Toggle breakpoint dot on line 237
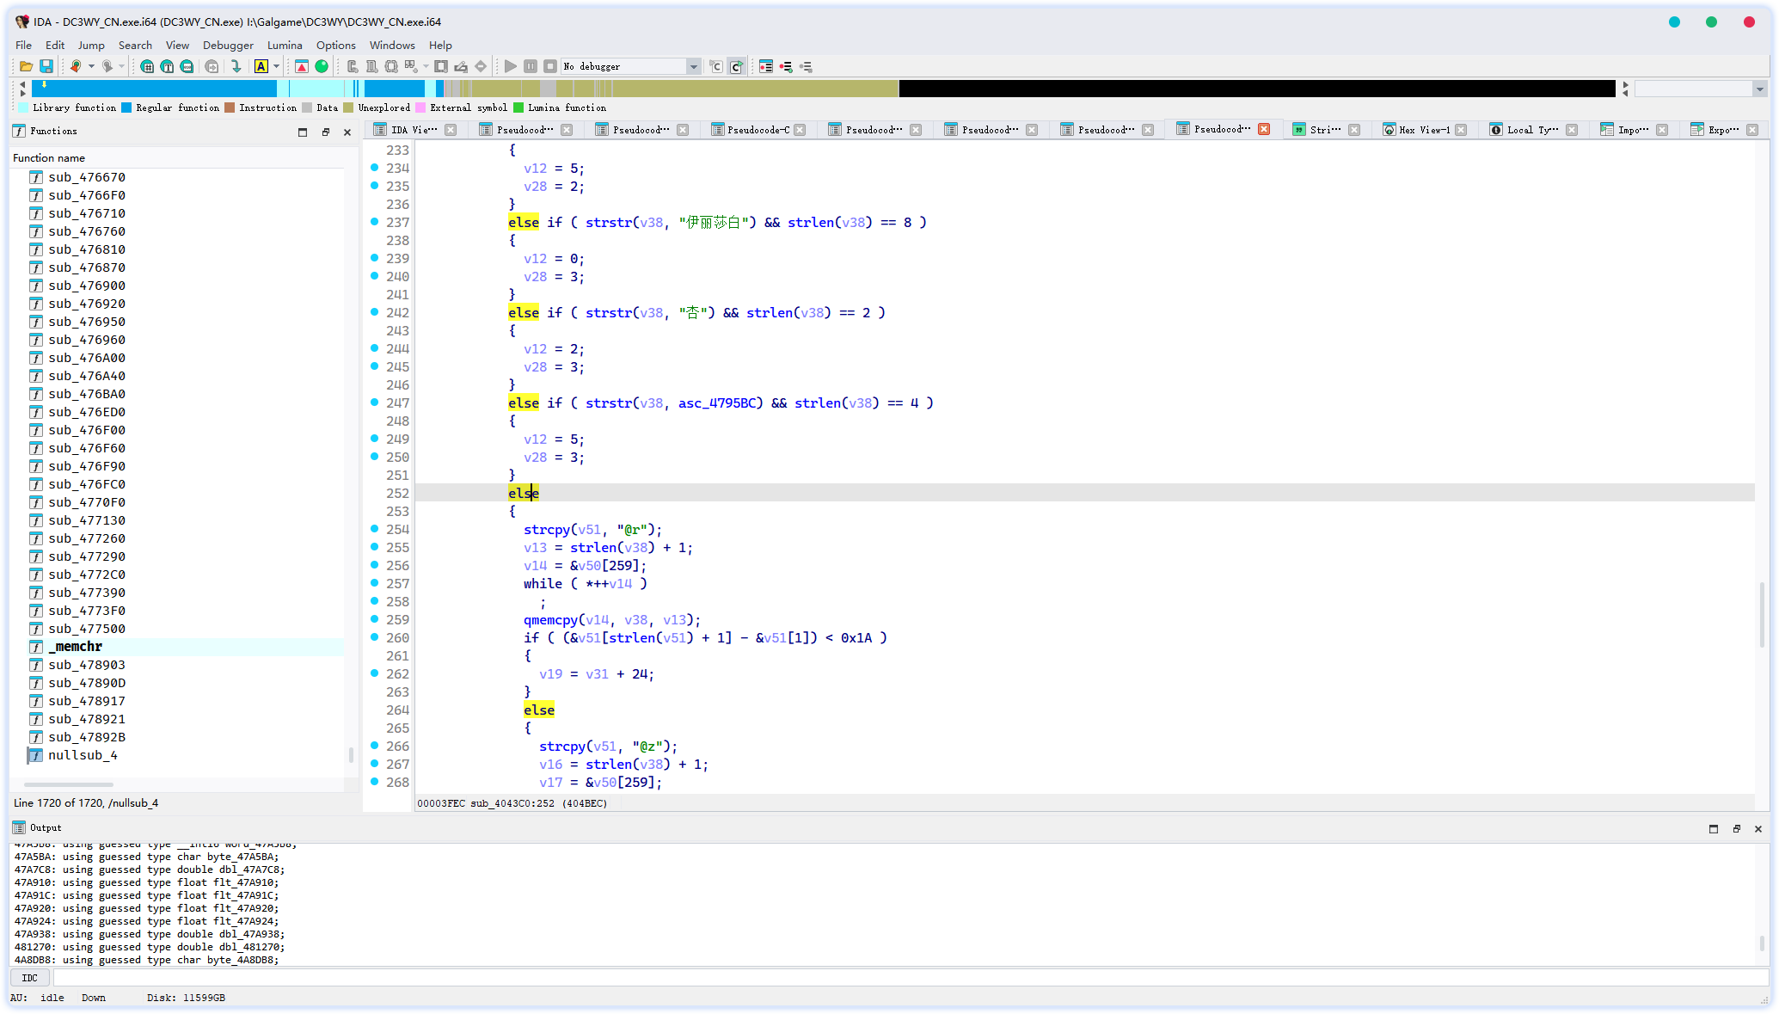This screenshot has width=1779, height=1014. 375,222
